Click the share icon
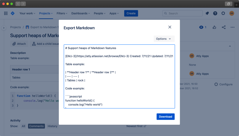239x136 pixels. point(224,27)
